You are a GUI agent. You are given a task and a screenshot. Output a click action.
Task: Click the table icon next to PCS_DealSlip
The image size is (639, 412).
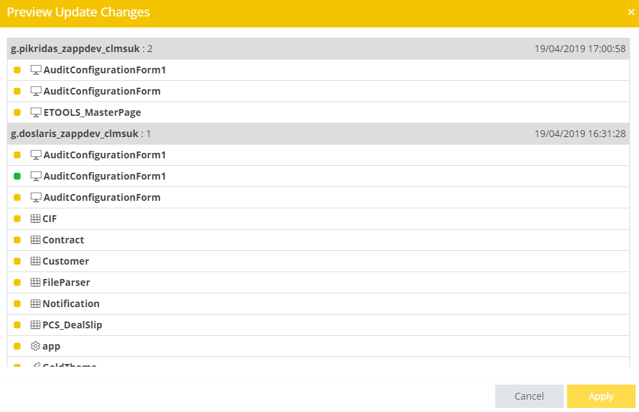click(x=36, y=325)
